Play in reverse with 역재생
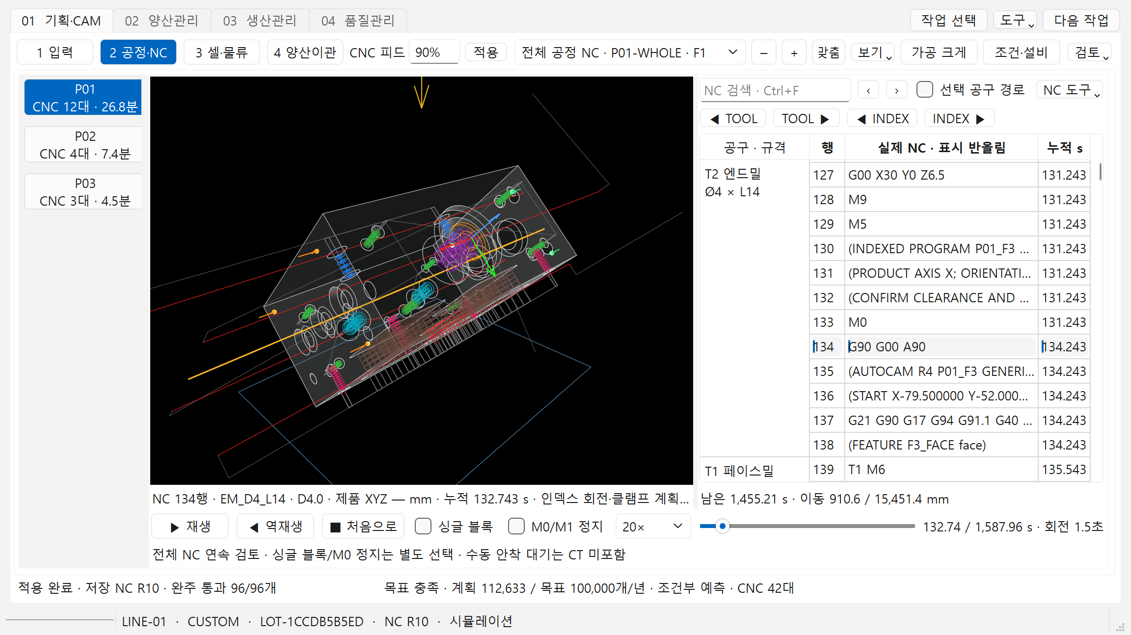The image size is (1131, 635). pyautogui.click(x=276, y=527)
